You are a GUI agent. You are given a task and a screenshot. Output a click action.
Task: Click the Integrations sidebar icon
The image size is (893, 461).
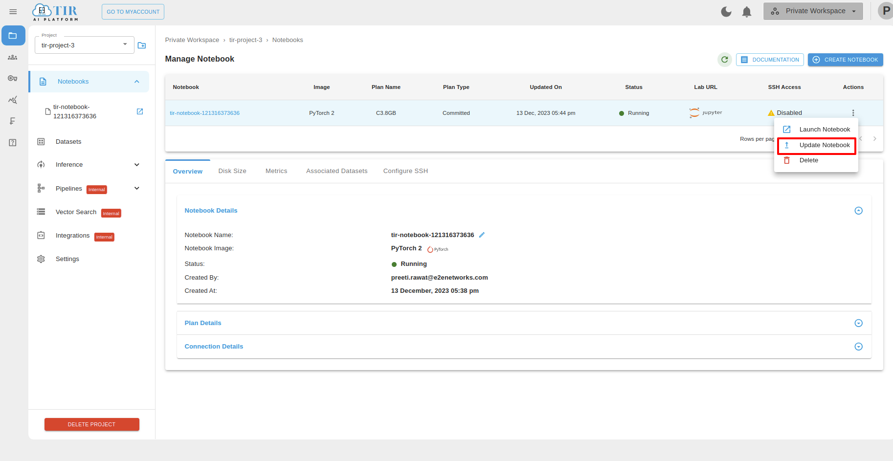coord(41,236)
